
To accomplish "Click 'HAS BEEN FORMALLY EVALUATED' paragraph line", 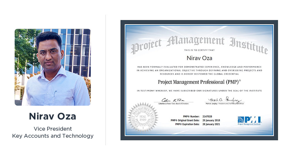I will [199, 67].
